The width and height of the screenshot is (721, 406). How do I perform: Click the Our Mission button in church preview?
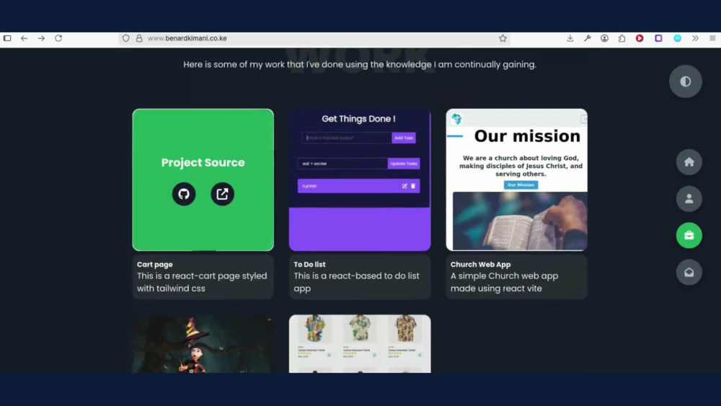click(x=521, y=185)
